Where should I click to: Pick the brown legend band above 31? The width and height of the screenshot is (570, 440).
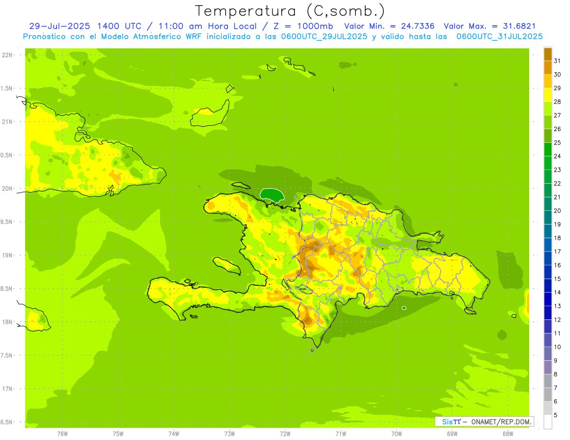(548, 54)
